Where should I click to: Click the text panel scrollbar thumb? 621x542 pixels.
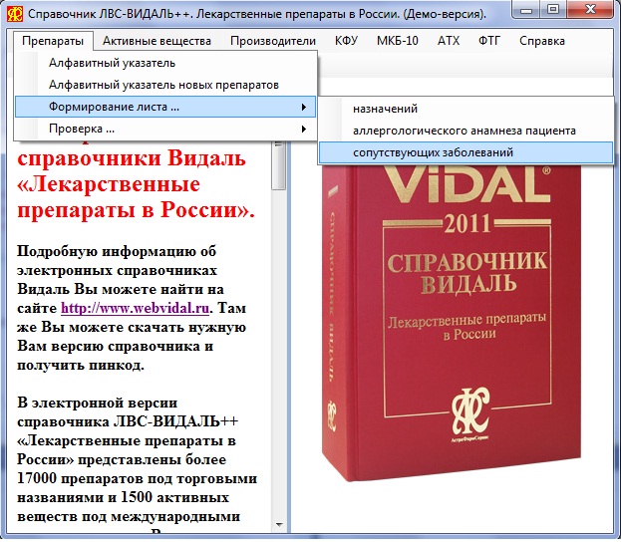pyautogui.click(x=279, y=165)
